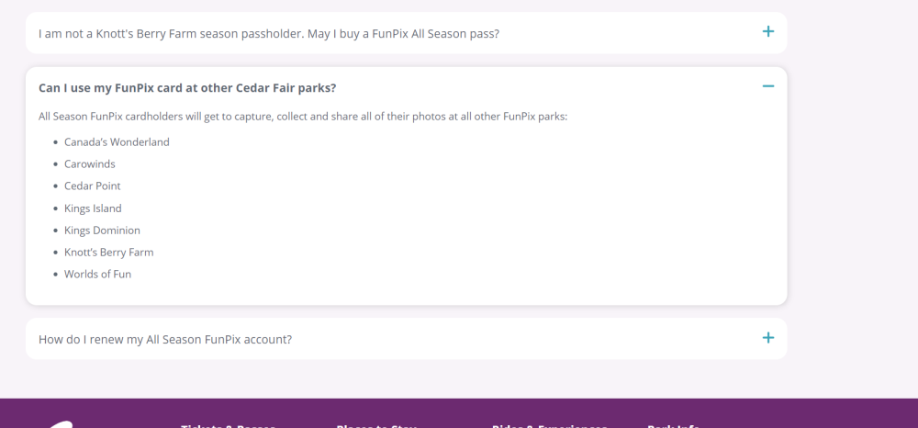Click plus icon beside renew FunPix account
The height and width of the screenshot is (428, 918).
[x=768, y=338]
